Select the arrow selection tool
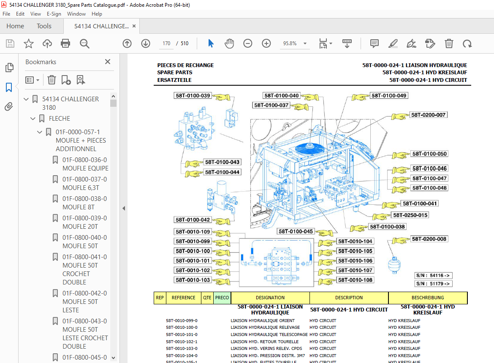This screenshot has width=494, height=363. pos(211,43)
